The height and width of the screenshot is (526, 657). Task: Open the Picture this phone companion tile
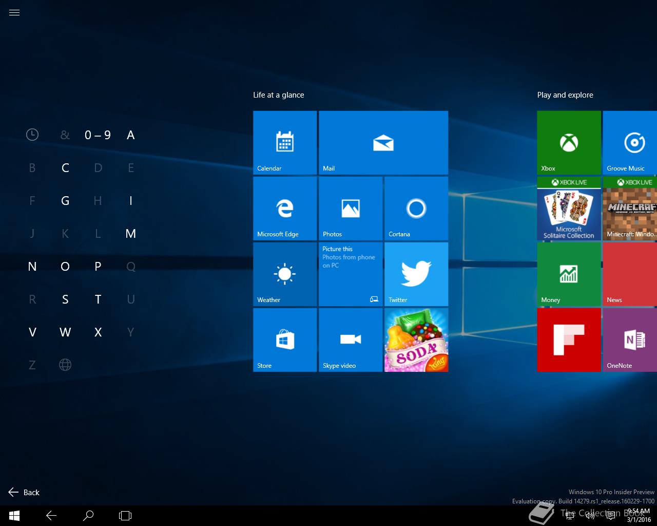click(x=351, y=274)
